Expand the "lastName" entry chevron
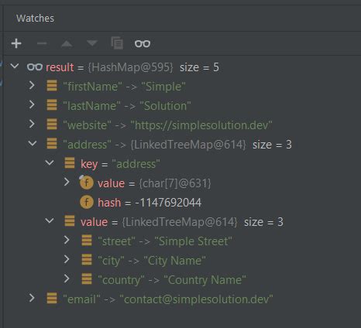 [32, 104]
